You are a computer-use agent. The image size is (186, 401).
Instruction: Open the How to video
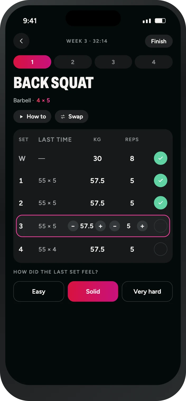pos(32,117)
